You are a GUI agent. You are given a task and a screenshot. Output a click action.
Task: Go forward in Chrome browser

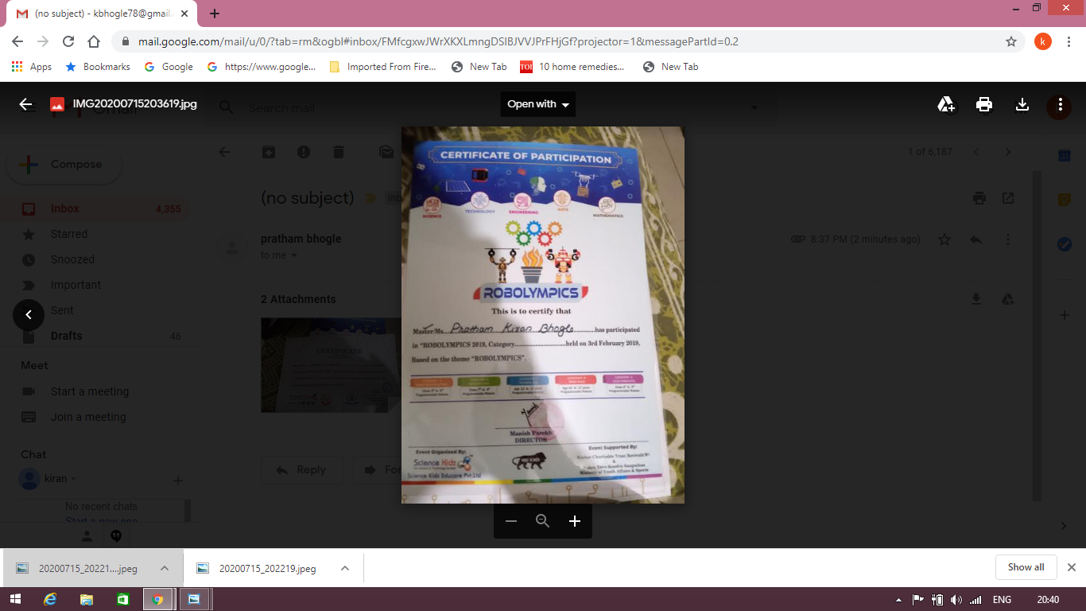(43, 41)
